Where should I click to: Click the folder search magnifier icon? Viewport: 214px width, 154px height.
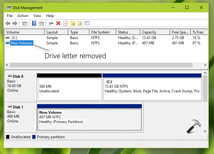[x=80, y=23]
